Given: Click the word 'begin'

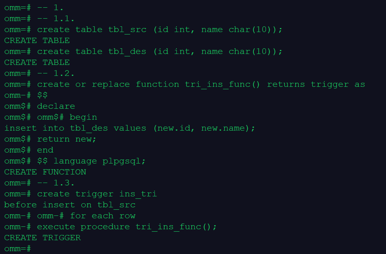Looking at the screenshot, I should [x=83, y=117].
